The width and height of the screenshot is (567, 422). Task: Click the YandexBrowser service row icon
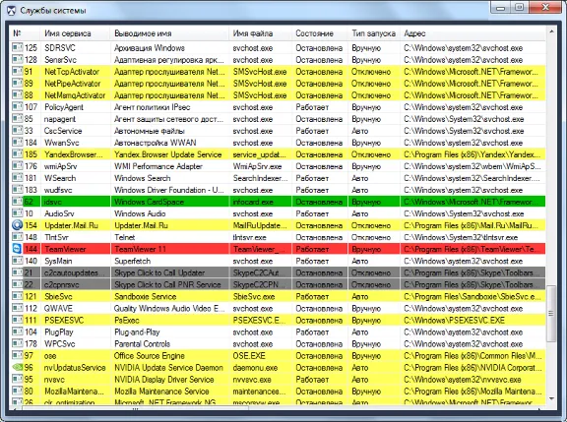[x=17, y=153]
